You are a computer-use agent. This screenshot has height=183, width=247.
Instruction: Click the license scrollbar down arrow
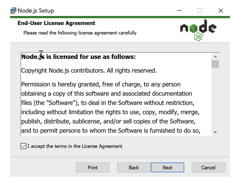[215, 132]
